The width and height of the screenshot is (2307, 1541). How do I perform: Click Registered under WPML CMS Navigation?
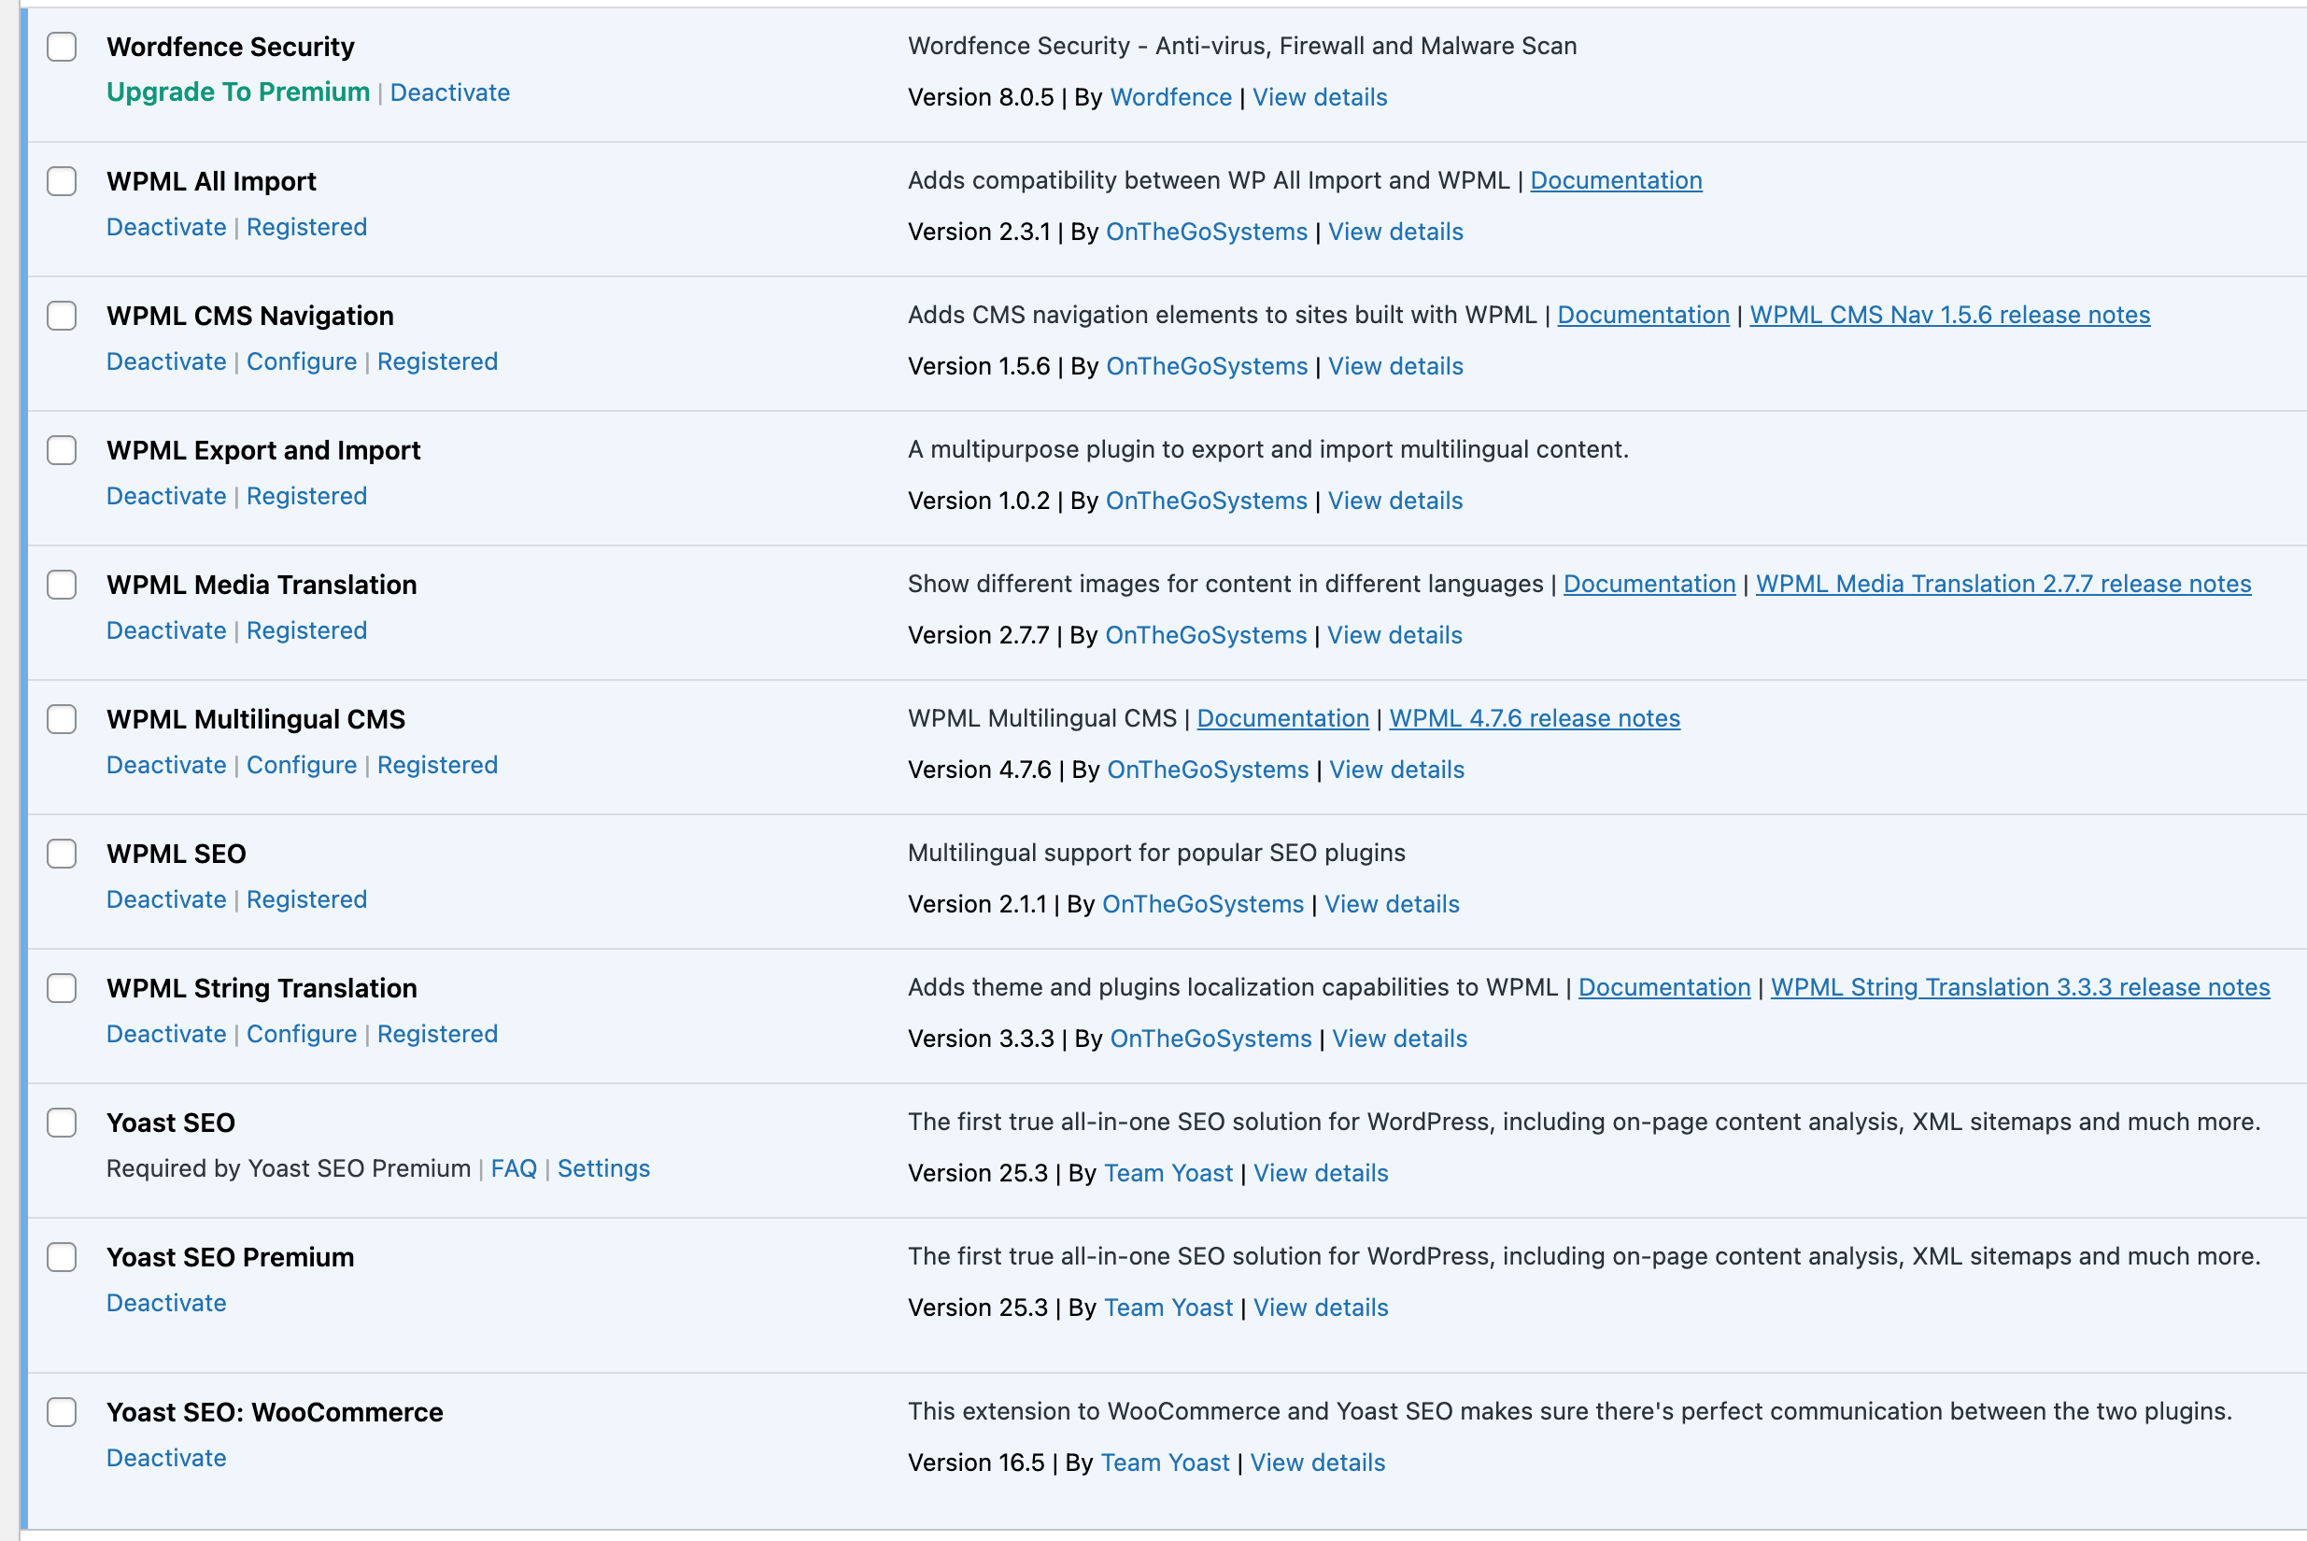[437, 361]
